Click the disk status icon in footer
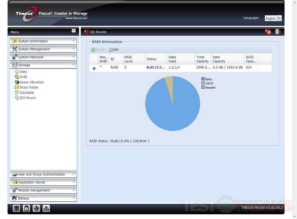The image size is (297, 219). tap(26, 208)
